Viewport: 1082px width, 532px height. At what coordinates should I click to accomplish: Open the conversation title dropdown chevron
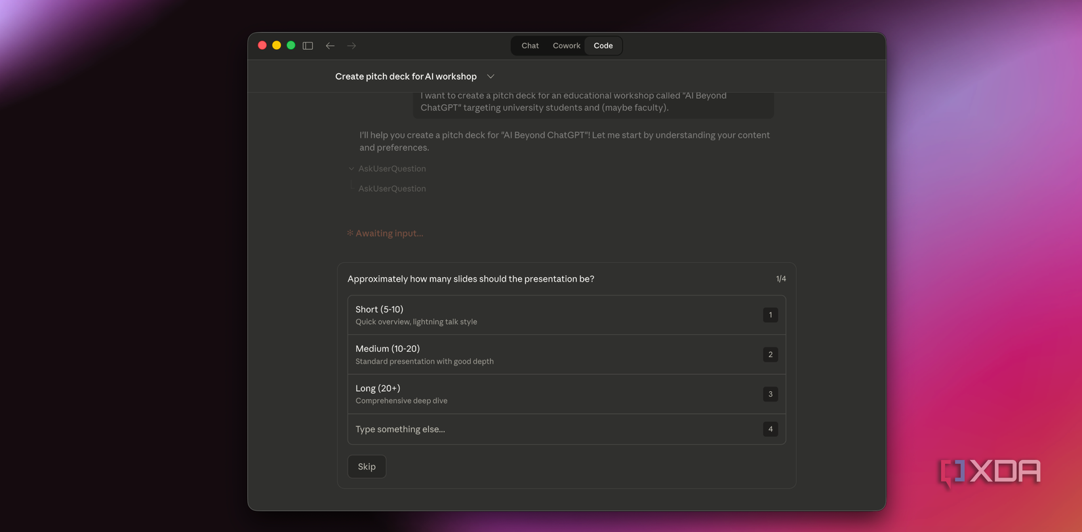click(491, 77)
